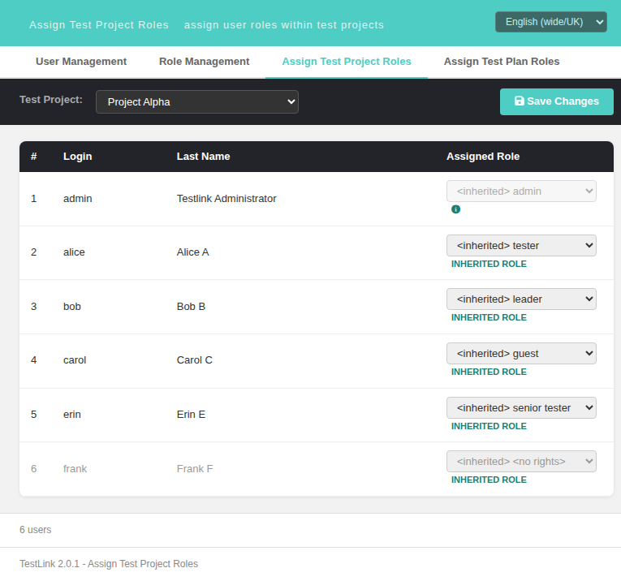Click the page title 'Assign Test Project Roles' in header
Image resolution: width=621 pixels, height=581 pixels.
coord(99,25)
